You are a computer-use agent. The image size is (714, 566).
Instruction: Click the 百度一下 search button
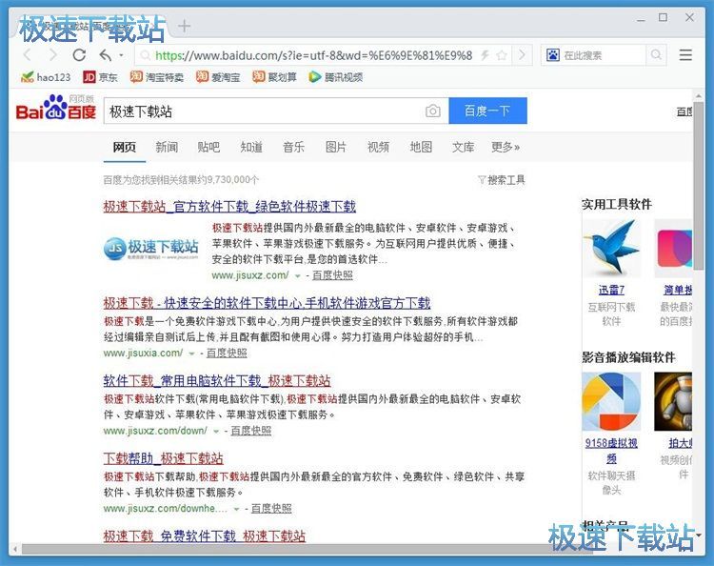487,111
